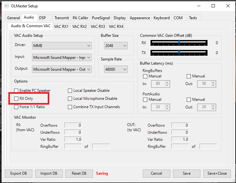Click the Reset DB button

pos(79,173)
